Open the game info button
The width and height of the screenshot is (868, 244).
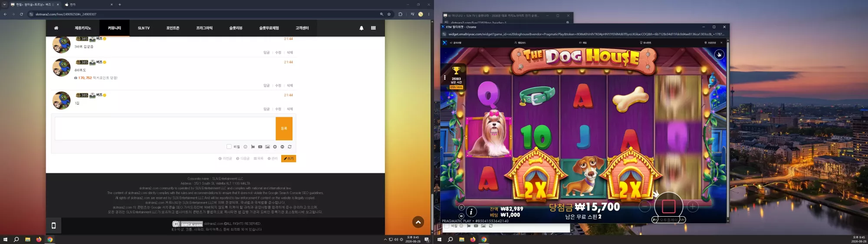coord(471,212)
